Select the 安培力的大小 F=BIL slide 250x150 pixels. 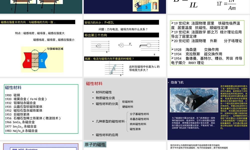pos(125,46)
